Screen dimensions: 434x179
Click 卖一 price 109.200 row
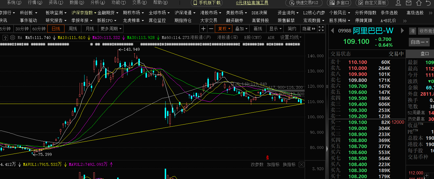(x=367, y=116)
